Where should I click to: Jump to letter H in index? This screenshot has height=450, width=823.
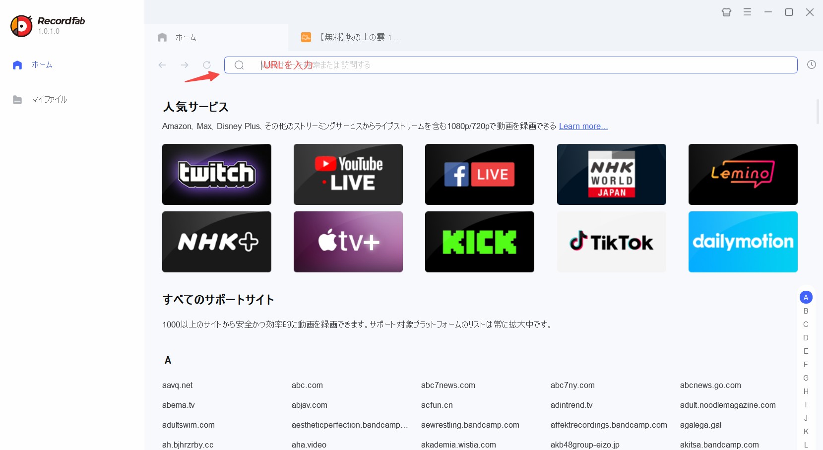pos(806,391)
